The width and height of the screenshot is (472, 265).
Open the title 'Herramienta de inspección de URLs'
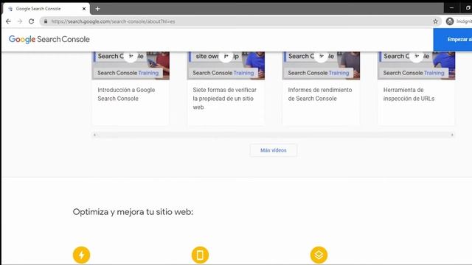pyautogui.click(x=409, y=94)
